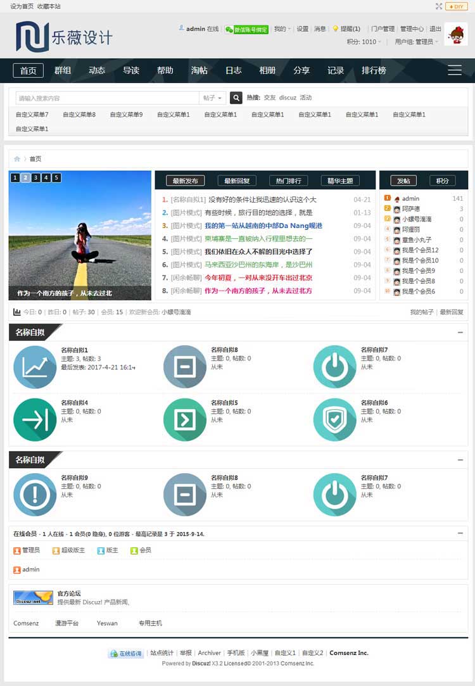Click the 版主 legend icon
475x686 pixels.
[101, 551]
